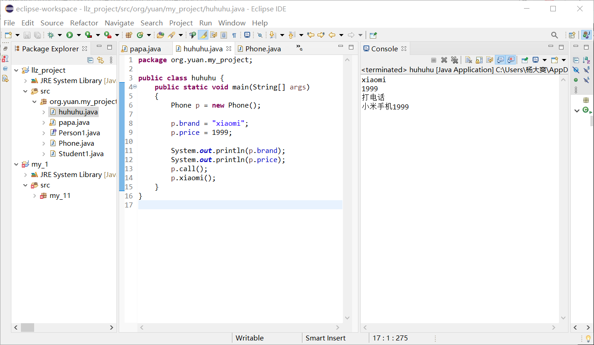This screenshot has width=594, height=345.
Task: Click the Remove Launch gray X in Console
Action: pos(444,60)
